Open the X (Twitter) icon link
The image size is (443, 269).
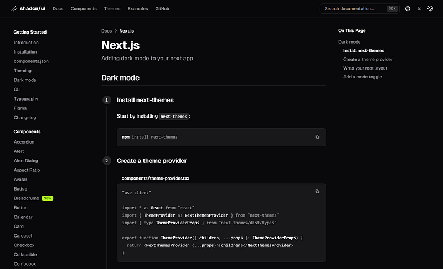[x=419, y=9]
